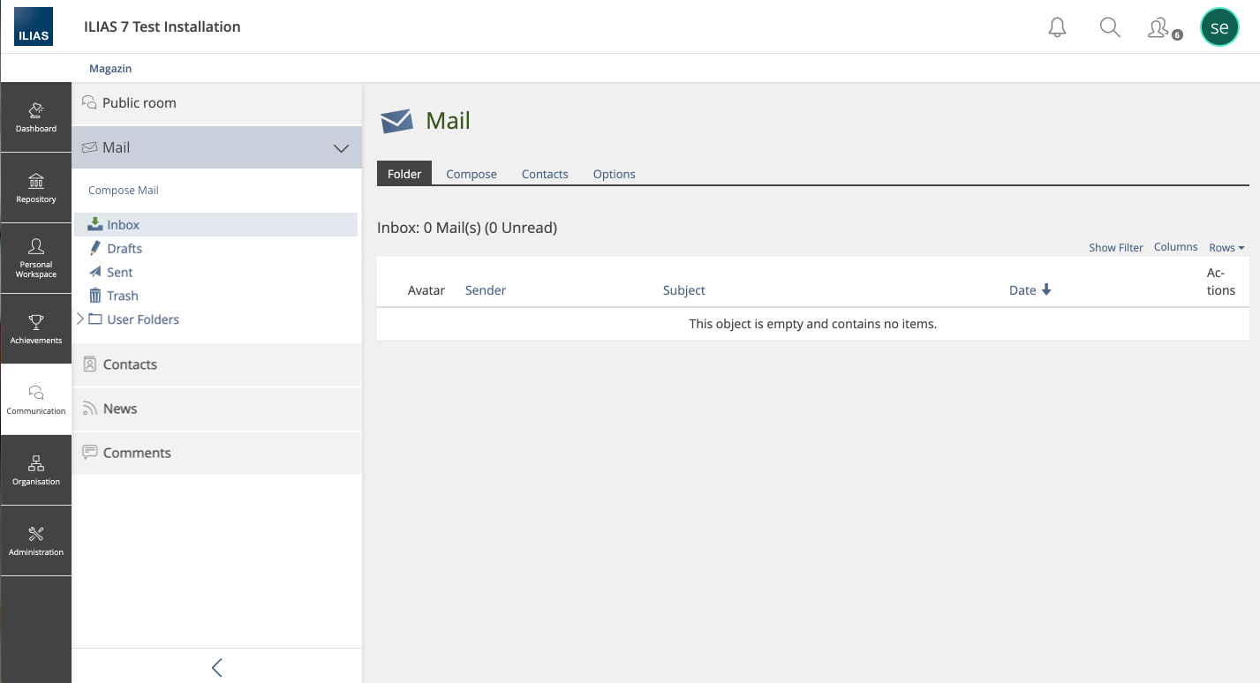Switch to the Options tab
This screenshot has width=1260, height=683.
click(614, 174)
